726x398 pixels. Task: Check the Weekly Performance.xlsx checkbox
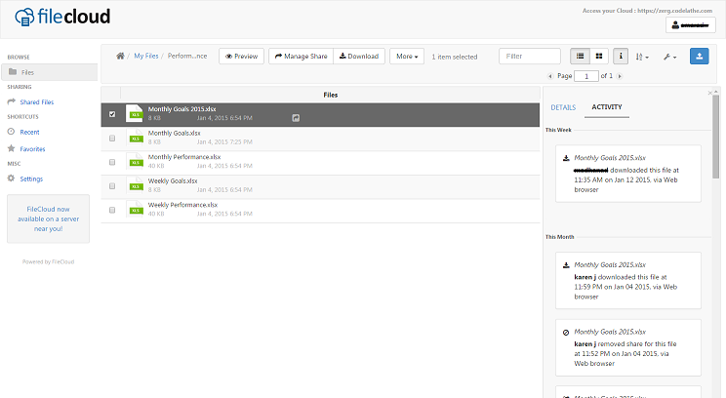[x=112, y=210]
